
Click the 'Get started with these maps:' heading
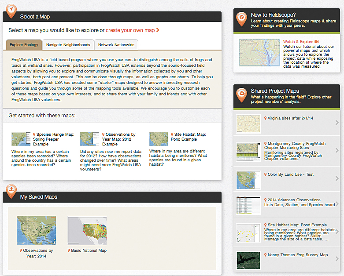[42, 115]
